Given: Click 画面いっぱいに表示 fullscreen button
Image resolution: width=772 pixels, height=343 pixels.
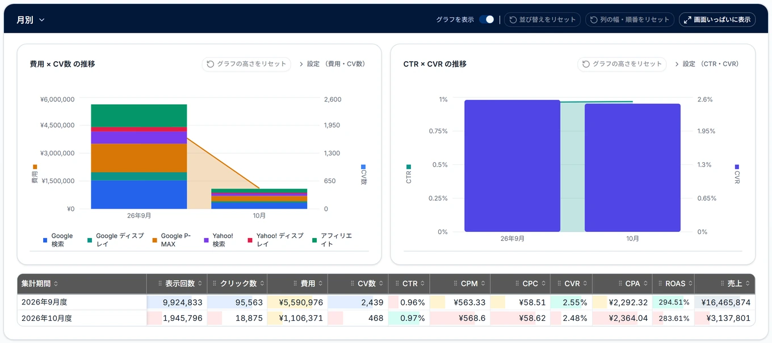Looking at the screenshot, I should click(717, 20).
